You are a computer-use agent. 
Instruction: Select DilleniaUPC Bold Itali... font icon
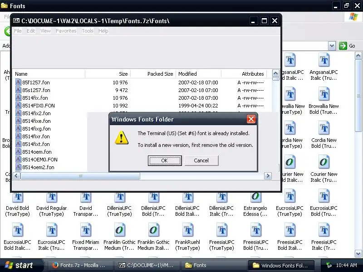pyautogui.click(x=188, y=197)
